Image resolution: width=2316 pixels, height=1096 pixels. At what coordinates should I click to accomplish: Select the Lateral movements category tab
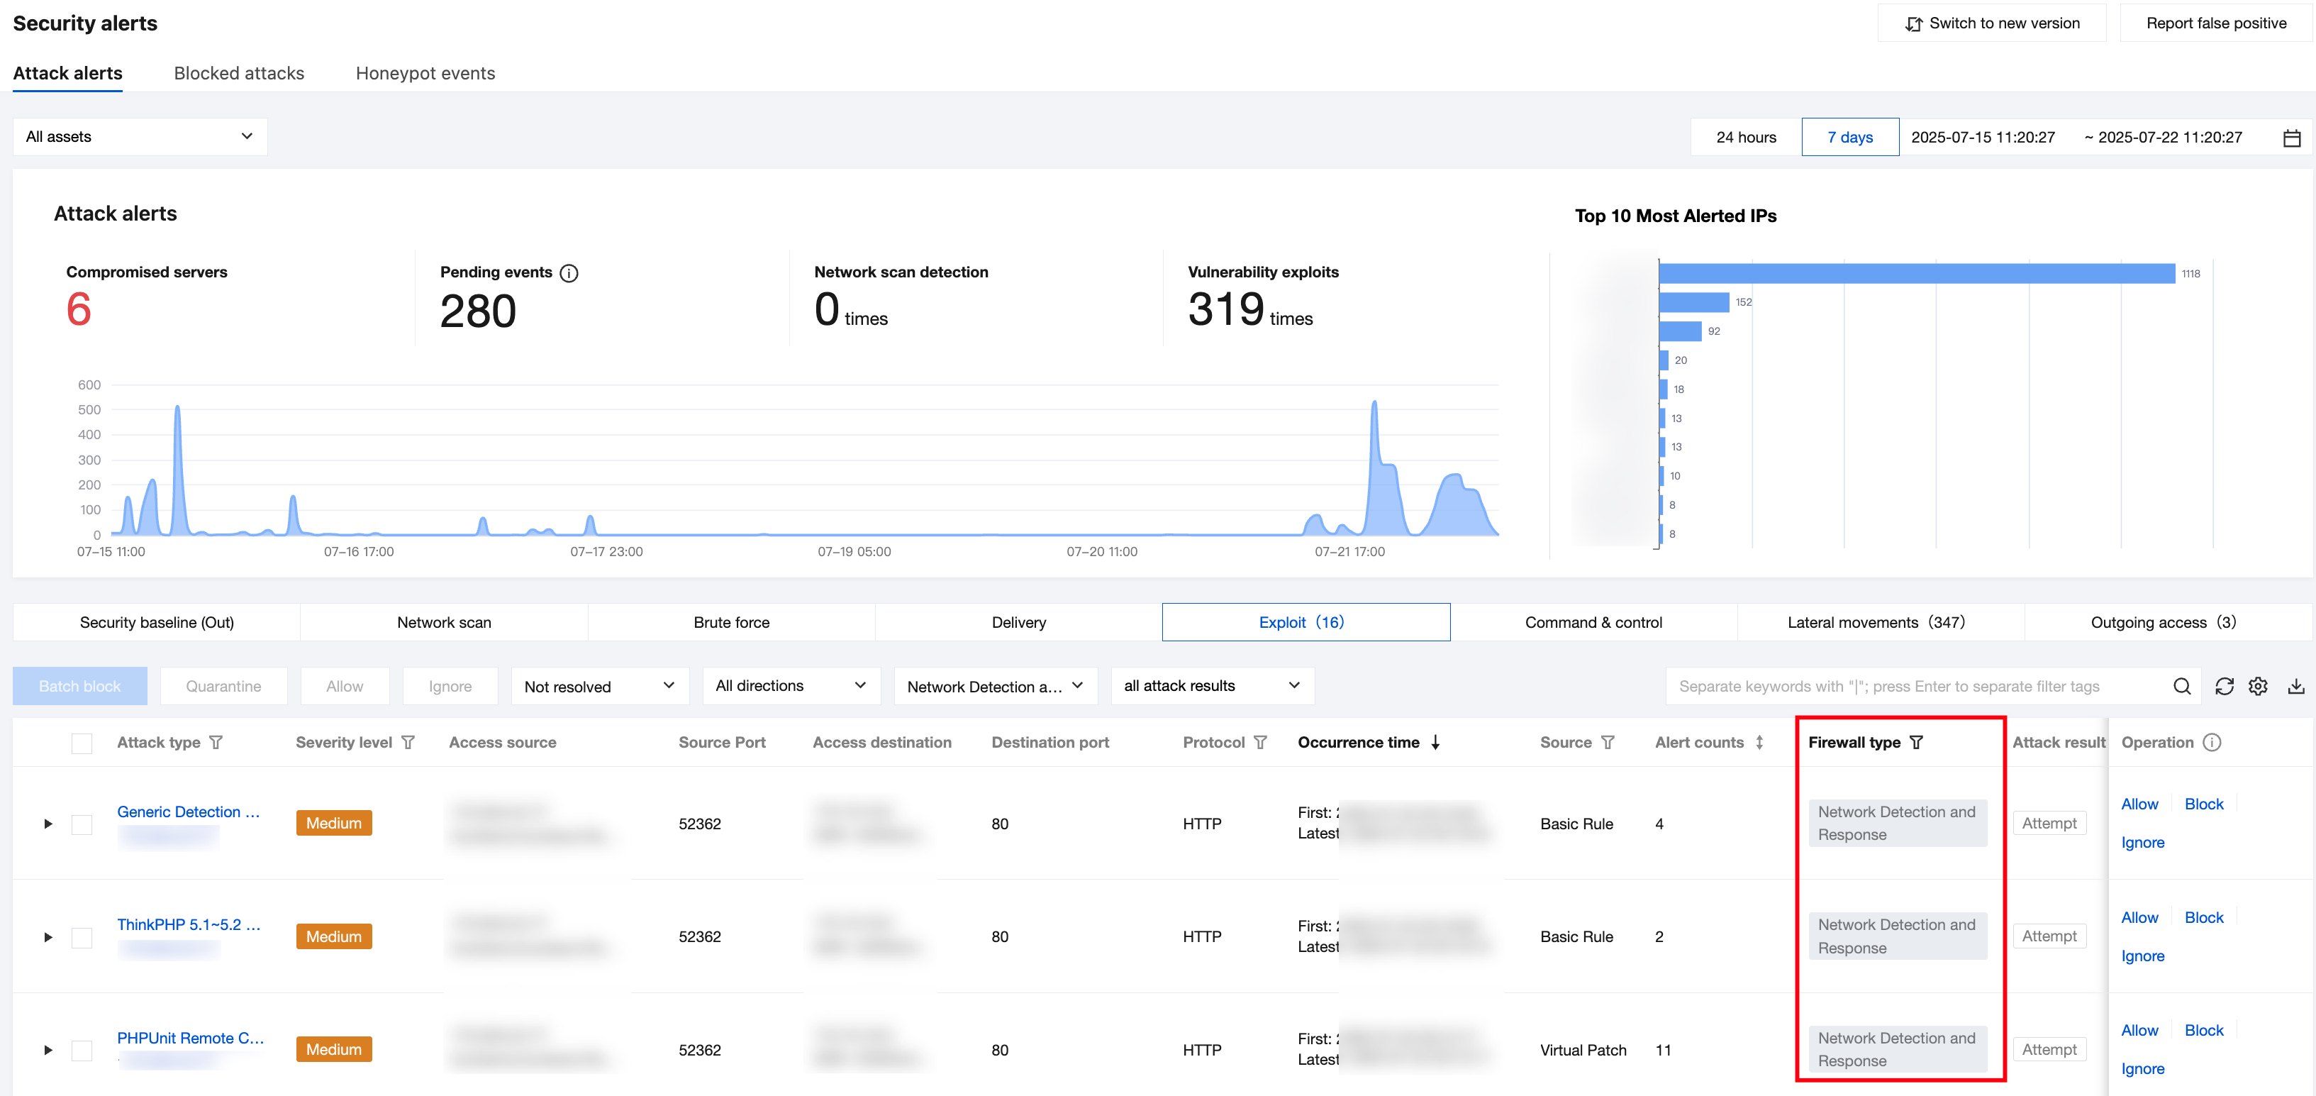tap(1876, 622)
